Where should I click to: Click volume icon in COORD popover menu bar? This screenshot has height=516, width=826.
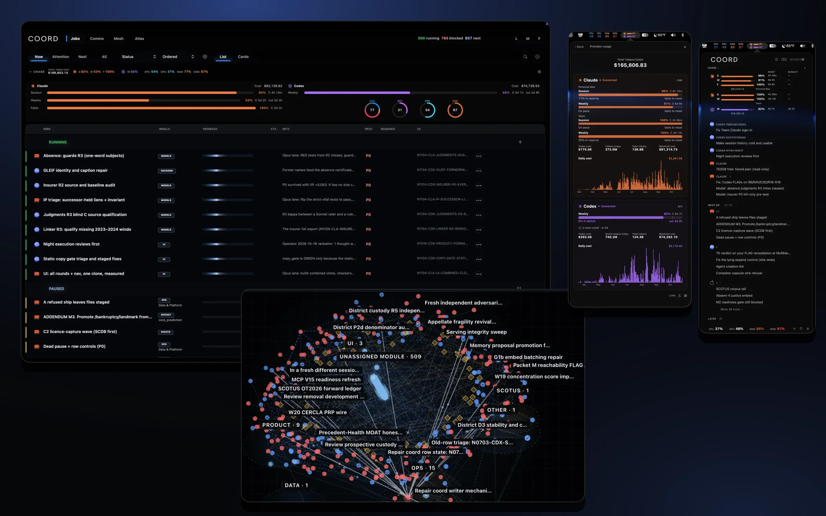(803, 46)
